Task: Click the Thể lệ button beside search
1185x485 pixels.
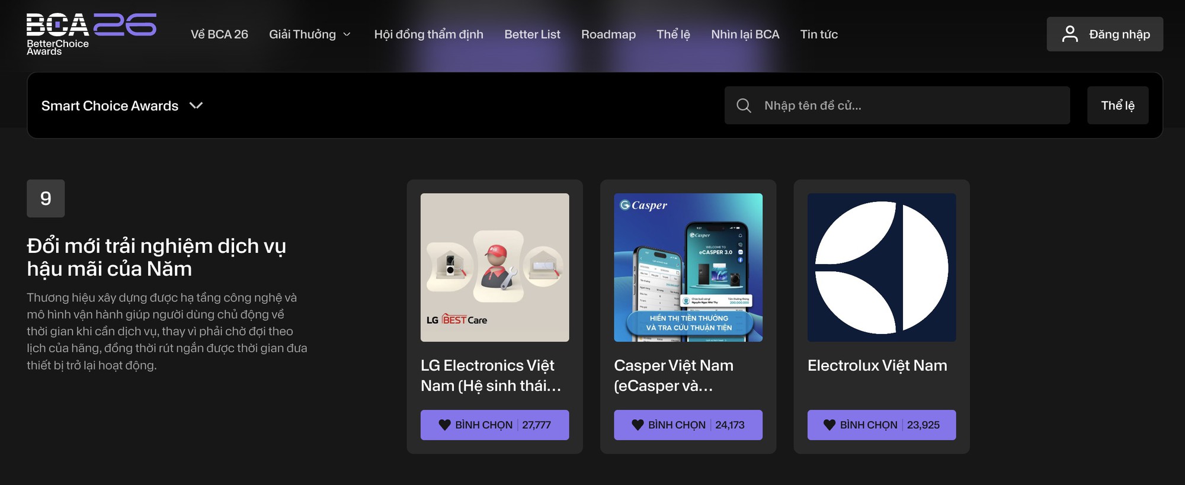Action: pos(1118,105)
